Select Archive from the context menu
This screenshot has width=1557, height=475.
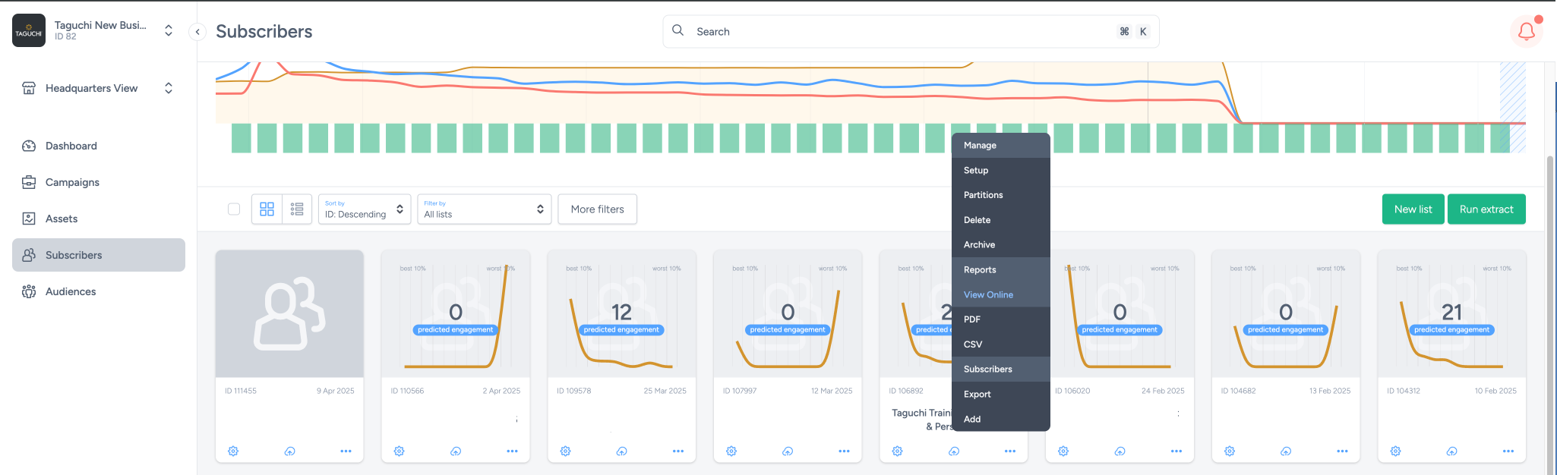(x=979, y=244)
